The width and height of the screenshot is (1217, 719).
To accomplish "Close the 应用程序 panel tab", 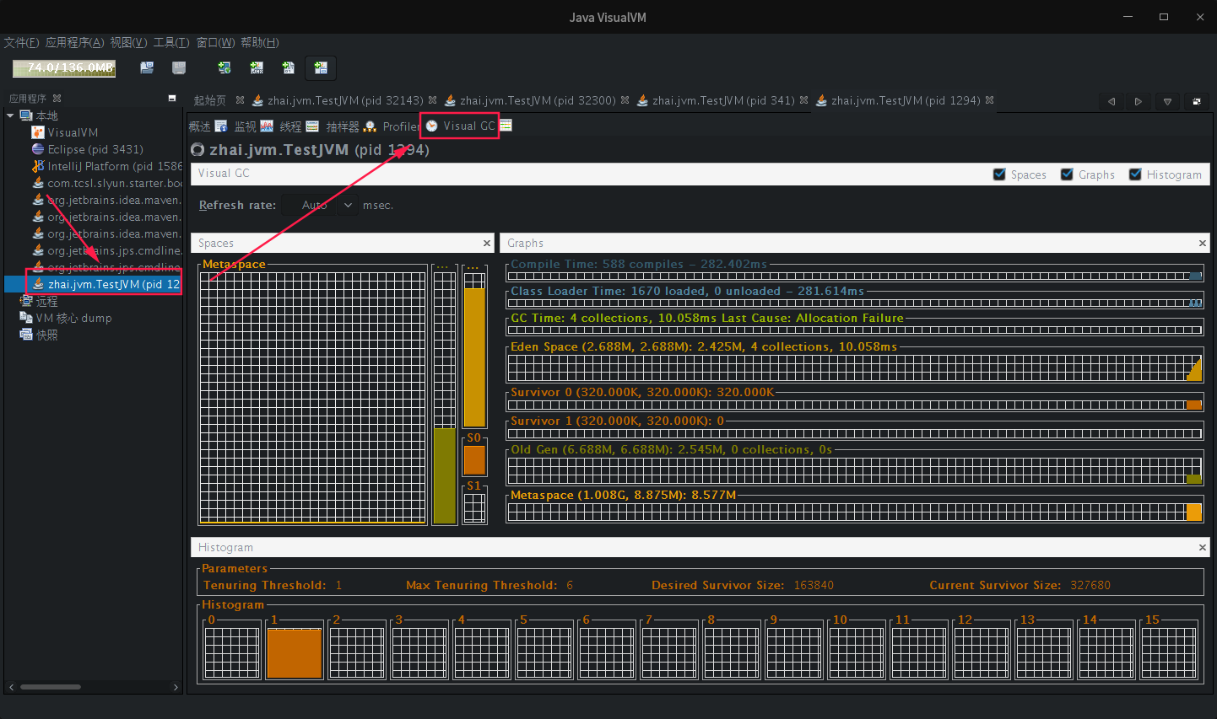I will (57, 99).
